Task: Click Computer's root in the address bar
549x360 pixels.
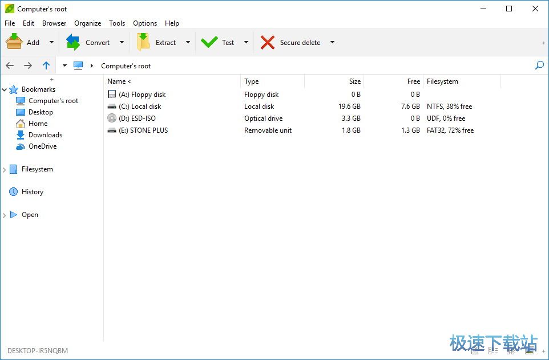Action: (x=126, y=66)
